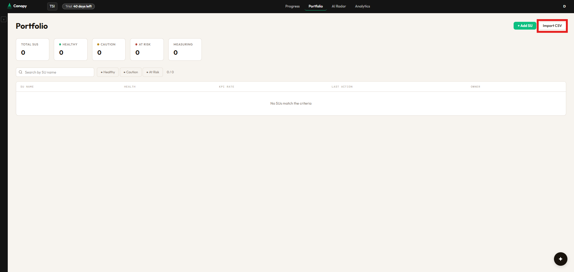The height and width of the screenshot is (272, 574).
Task: Sort by OWNER column header
Action: 475,87
